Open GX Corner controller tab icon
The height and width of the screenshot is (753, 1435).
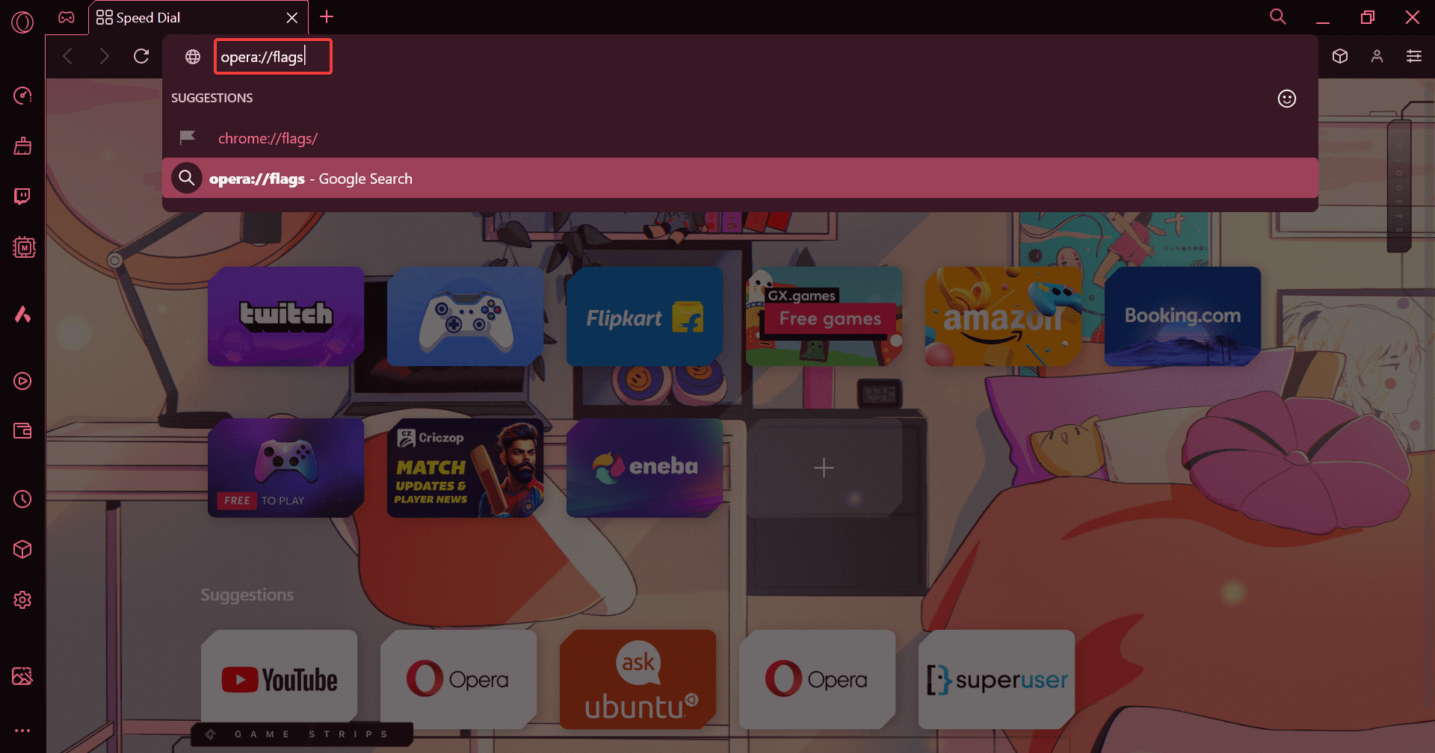click(67, 17)
